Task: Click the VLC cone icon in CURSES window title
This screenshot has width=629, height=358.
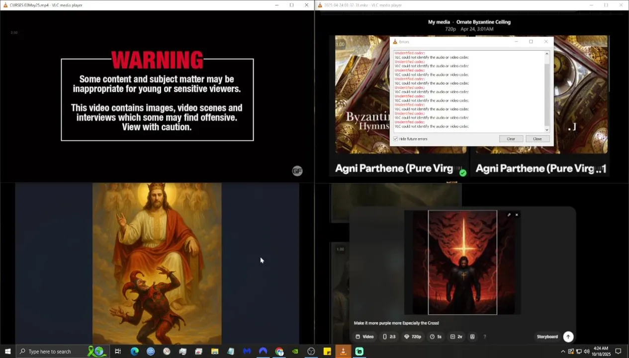Action: point(5,5)
